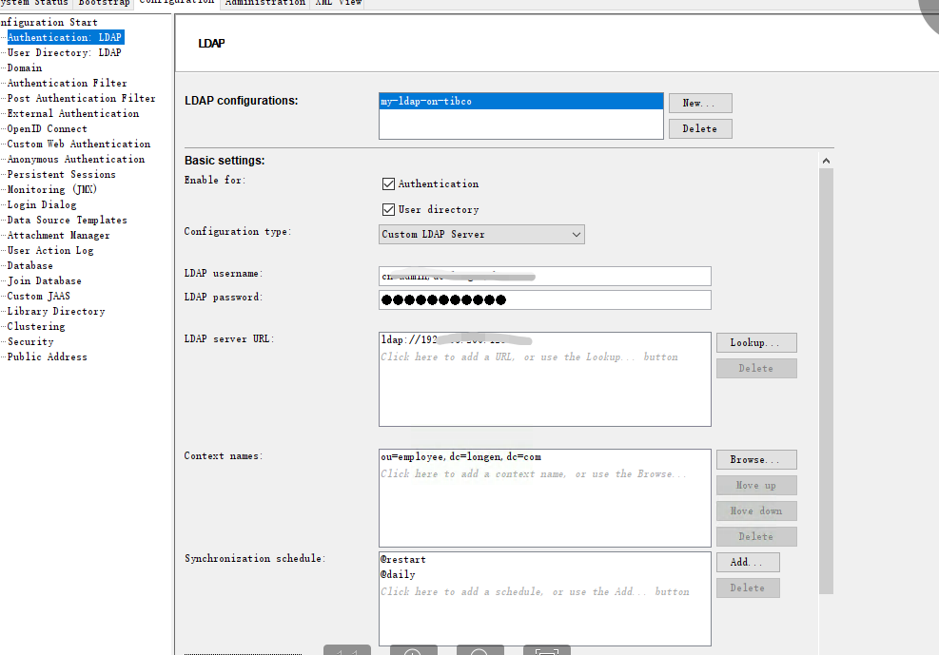Select my-ldap-on-tibco configuration entry
The width and height of the screenshot is (939, 655).
tap(521, 102)
